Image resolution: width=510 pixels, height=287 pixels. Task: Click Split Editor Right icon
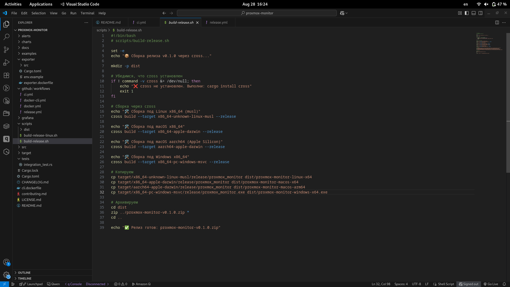(497, 23)
